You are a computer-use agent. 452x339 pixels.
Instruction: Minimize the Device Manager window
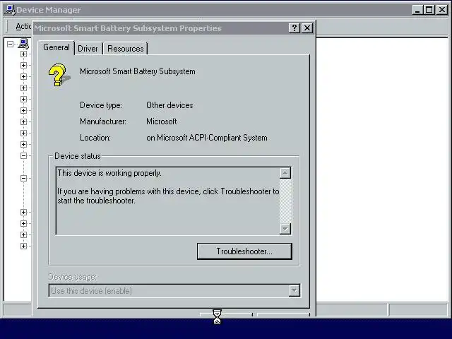coord(417,10)
